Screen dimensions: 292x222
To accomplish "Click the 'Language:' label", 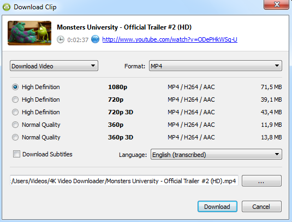I will tap(133, 155).
